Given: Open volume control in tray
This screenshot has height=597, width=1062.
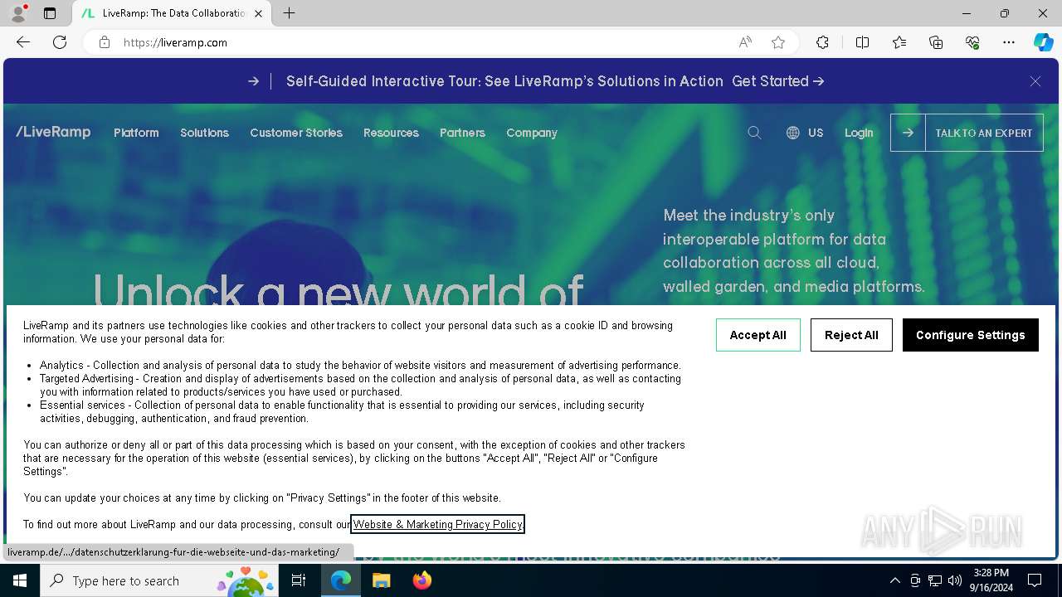Looking at the screenshot, I should tap(955, 580).
